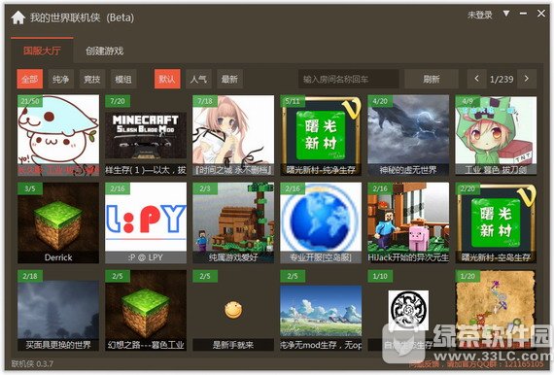Open the mushroom character room 21/50
The height and width of the screenshot is (375, 554).
pyautogui.click(x=58, y=135)
